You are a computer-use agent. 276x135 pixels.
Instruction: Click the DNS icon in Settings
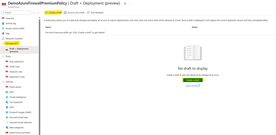coord(7,92)
